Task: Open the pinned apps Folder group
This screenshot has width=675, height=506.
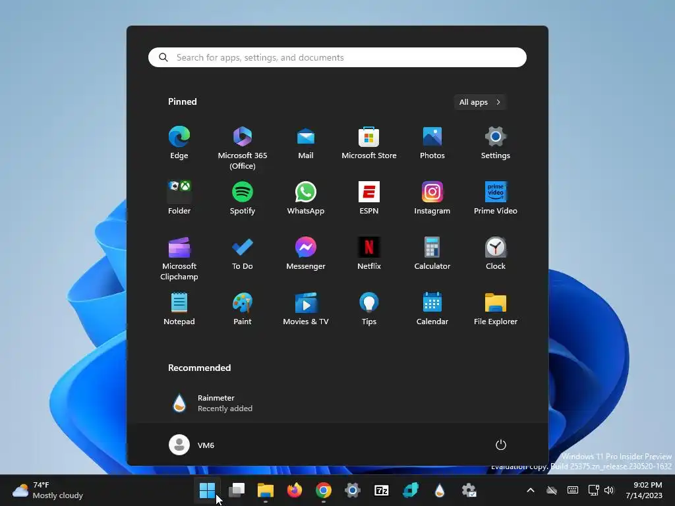Action: click(179, 198)
